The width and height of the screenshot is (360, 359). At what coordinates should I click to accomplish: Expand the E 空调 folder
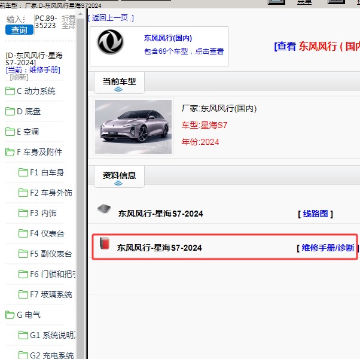[22, 132]
